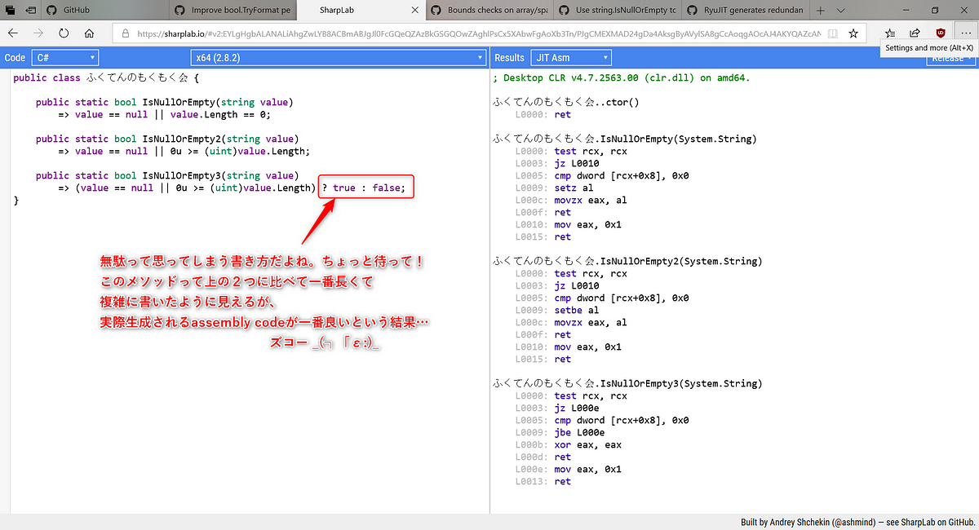This screenshot has width=979, height=530.
Task: Open the set-aside tabs icon
Action: (x=11, y=10)
